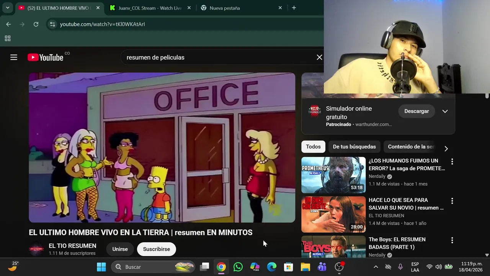Select the De tus búsquedas chip
Image resolution: width=490 pixels, height=276 pixels.
point(354,147)
